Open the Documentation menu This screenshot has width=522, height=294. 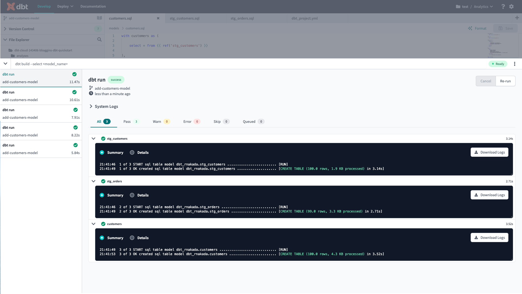point(93,7)
